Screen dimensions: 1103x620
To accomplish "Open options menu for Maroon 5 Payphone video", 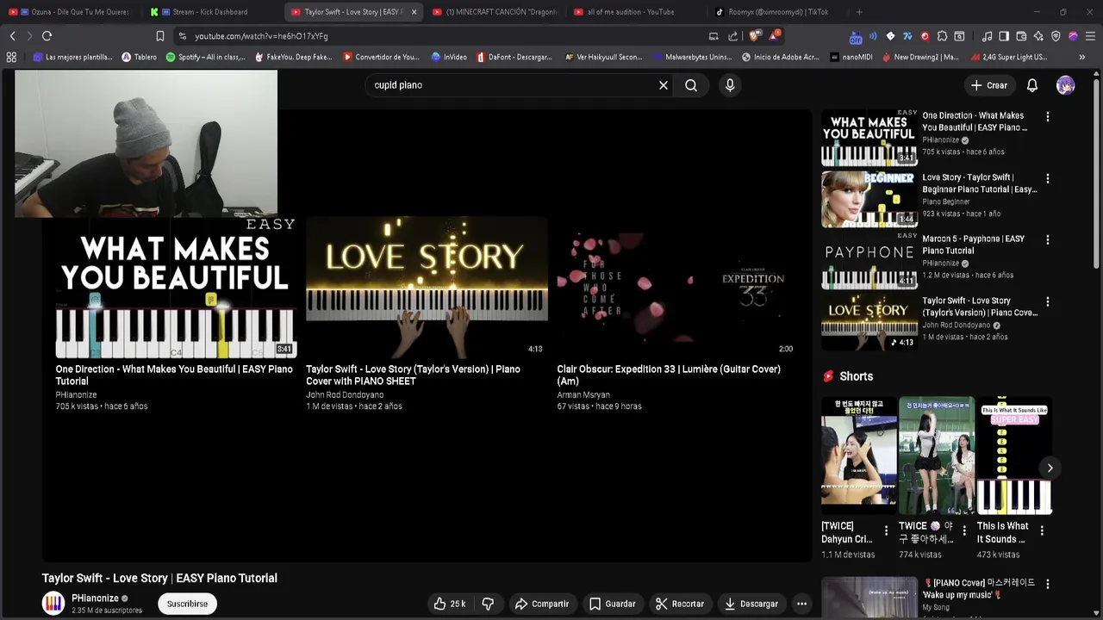I will (1048, 239).
